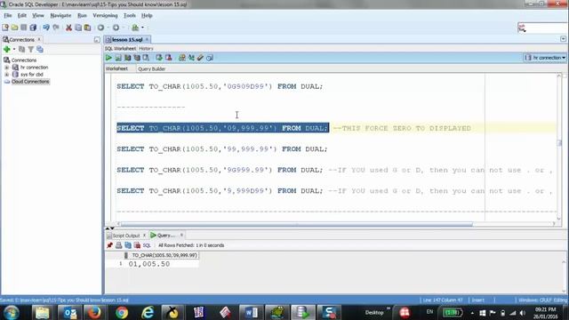Screen dimensions: 569x320
Task: Click the Redo arrow icon
Action: point(56,28)
